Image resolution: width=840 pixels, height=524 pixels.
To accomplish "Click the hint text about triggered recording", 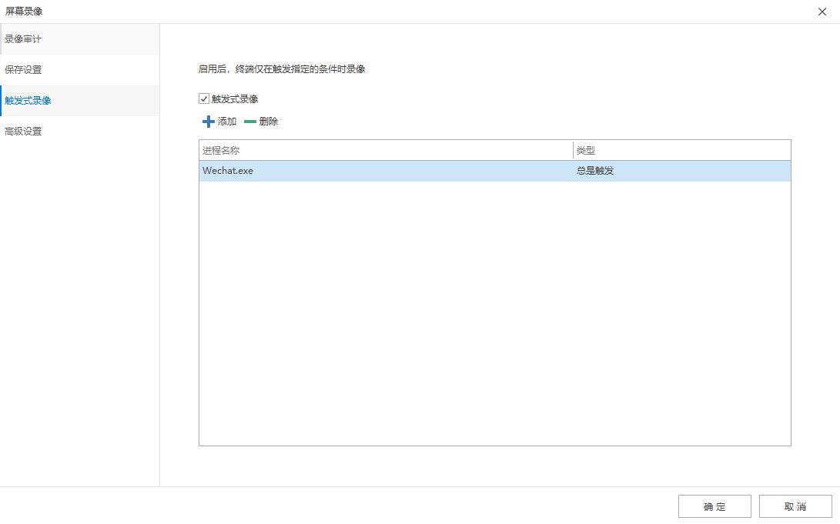I will pyautogui.click(x=281, y=68).
